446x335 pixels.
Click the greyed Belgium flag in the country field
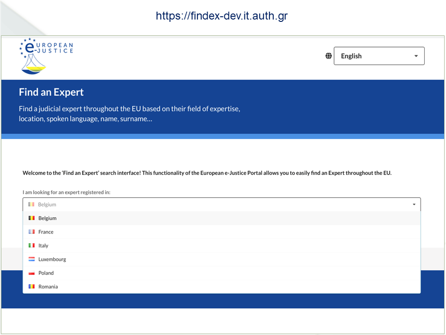31,204
